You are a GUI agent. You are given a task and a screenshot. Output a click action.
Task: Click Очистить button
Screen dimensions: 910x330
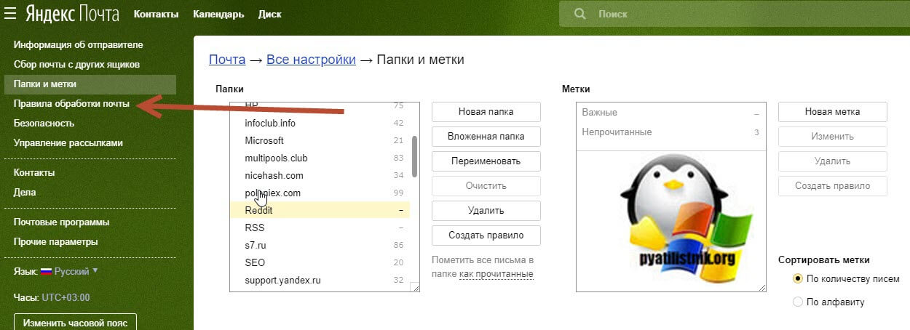[x=486, y=186]
